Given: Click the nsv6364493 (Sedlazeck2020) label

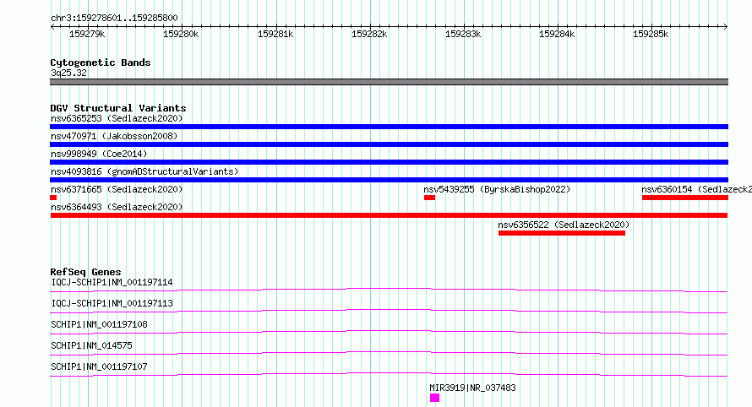Looking at the screenshot, I should tap(117, 207).
